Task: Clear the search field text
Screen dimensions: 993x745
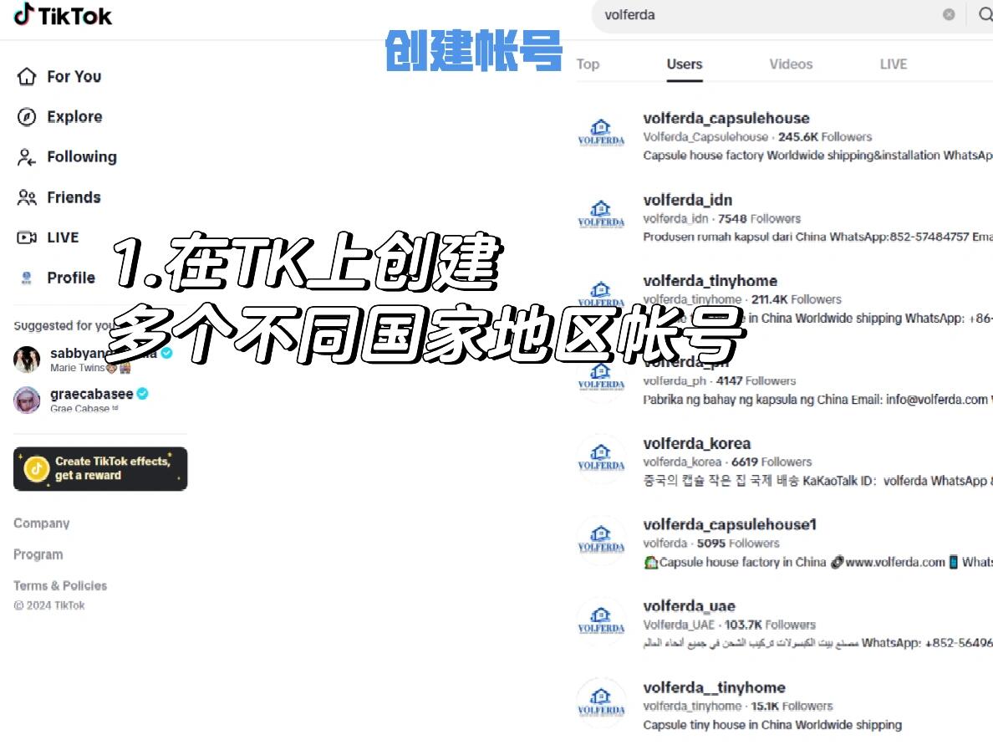Action: 948,14
